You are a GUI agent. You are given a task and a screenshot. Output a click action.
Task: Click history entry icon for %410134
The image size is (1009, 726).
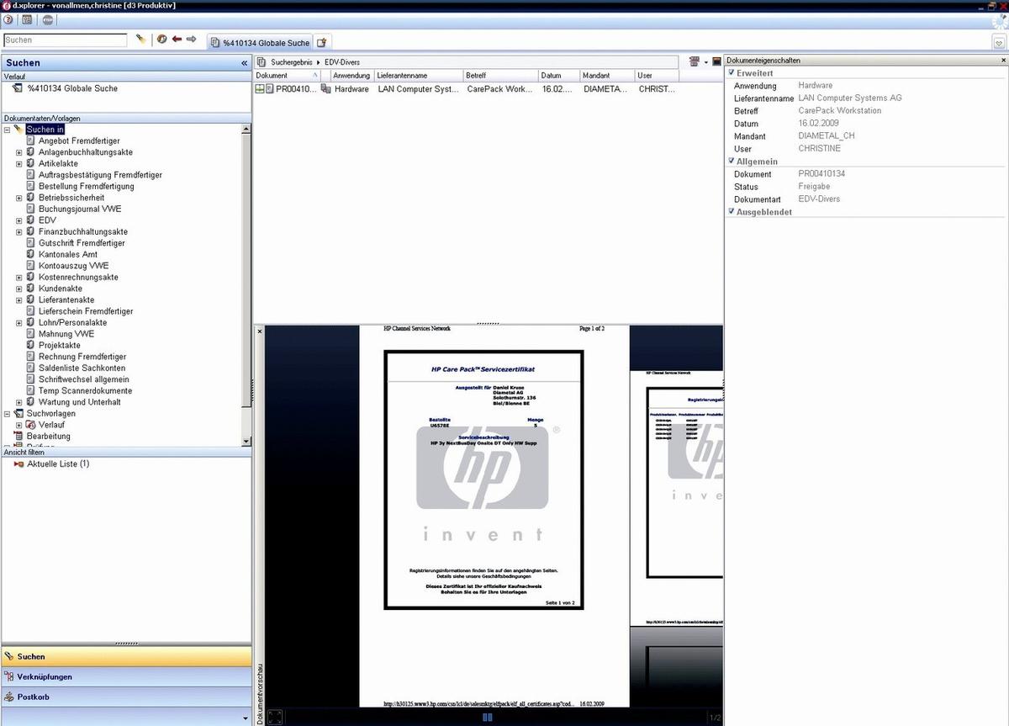tap(17, 87)
